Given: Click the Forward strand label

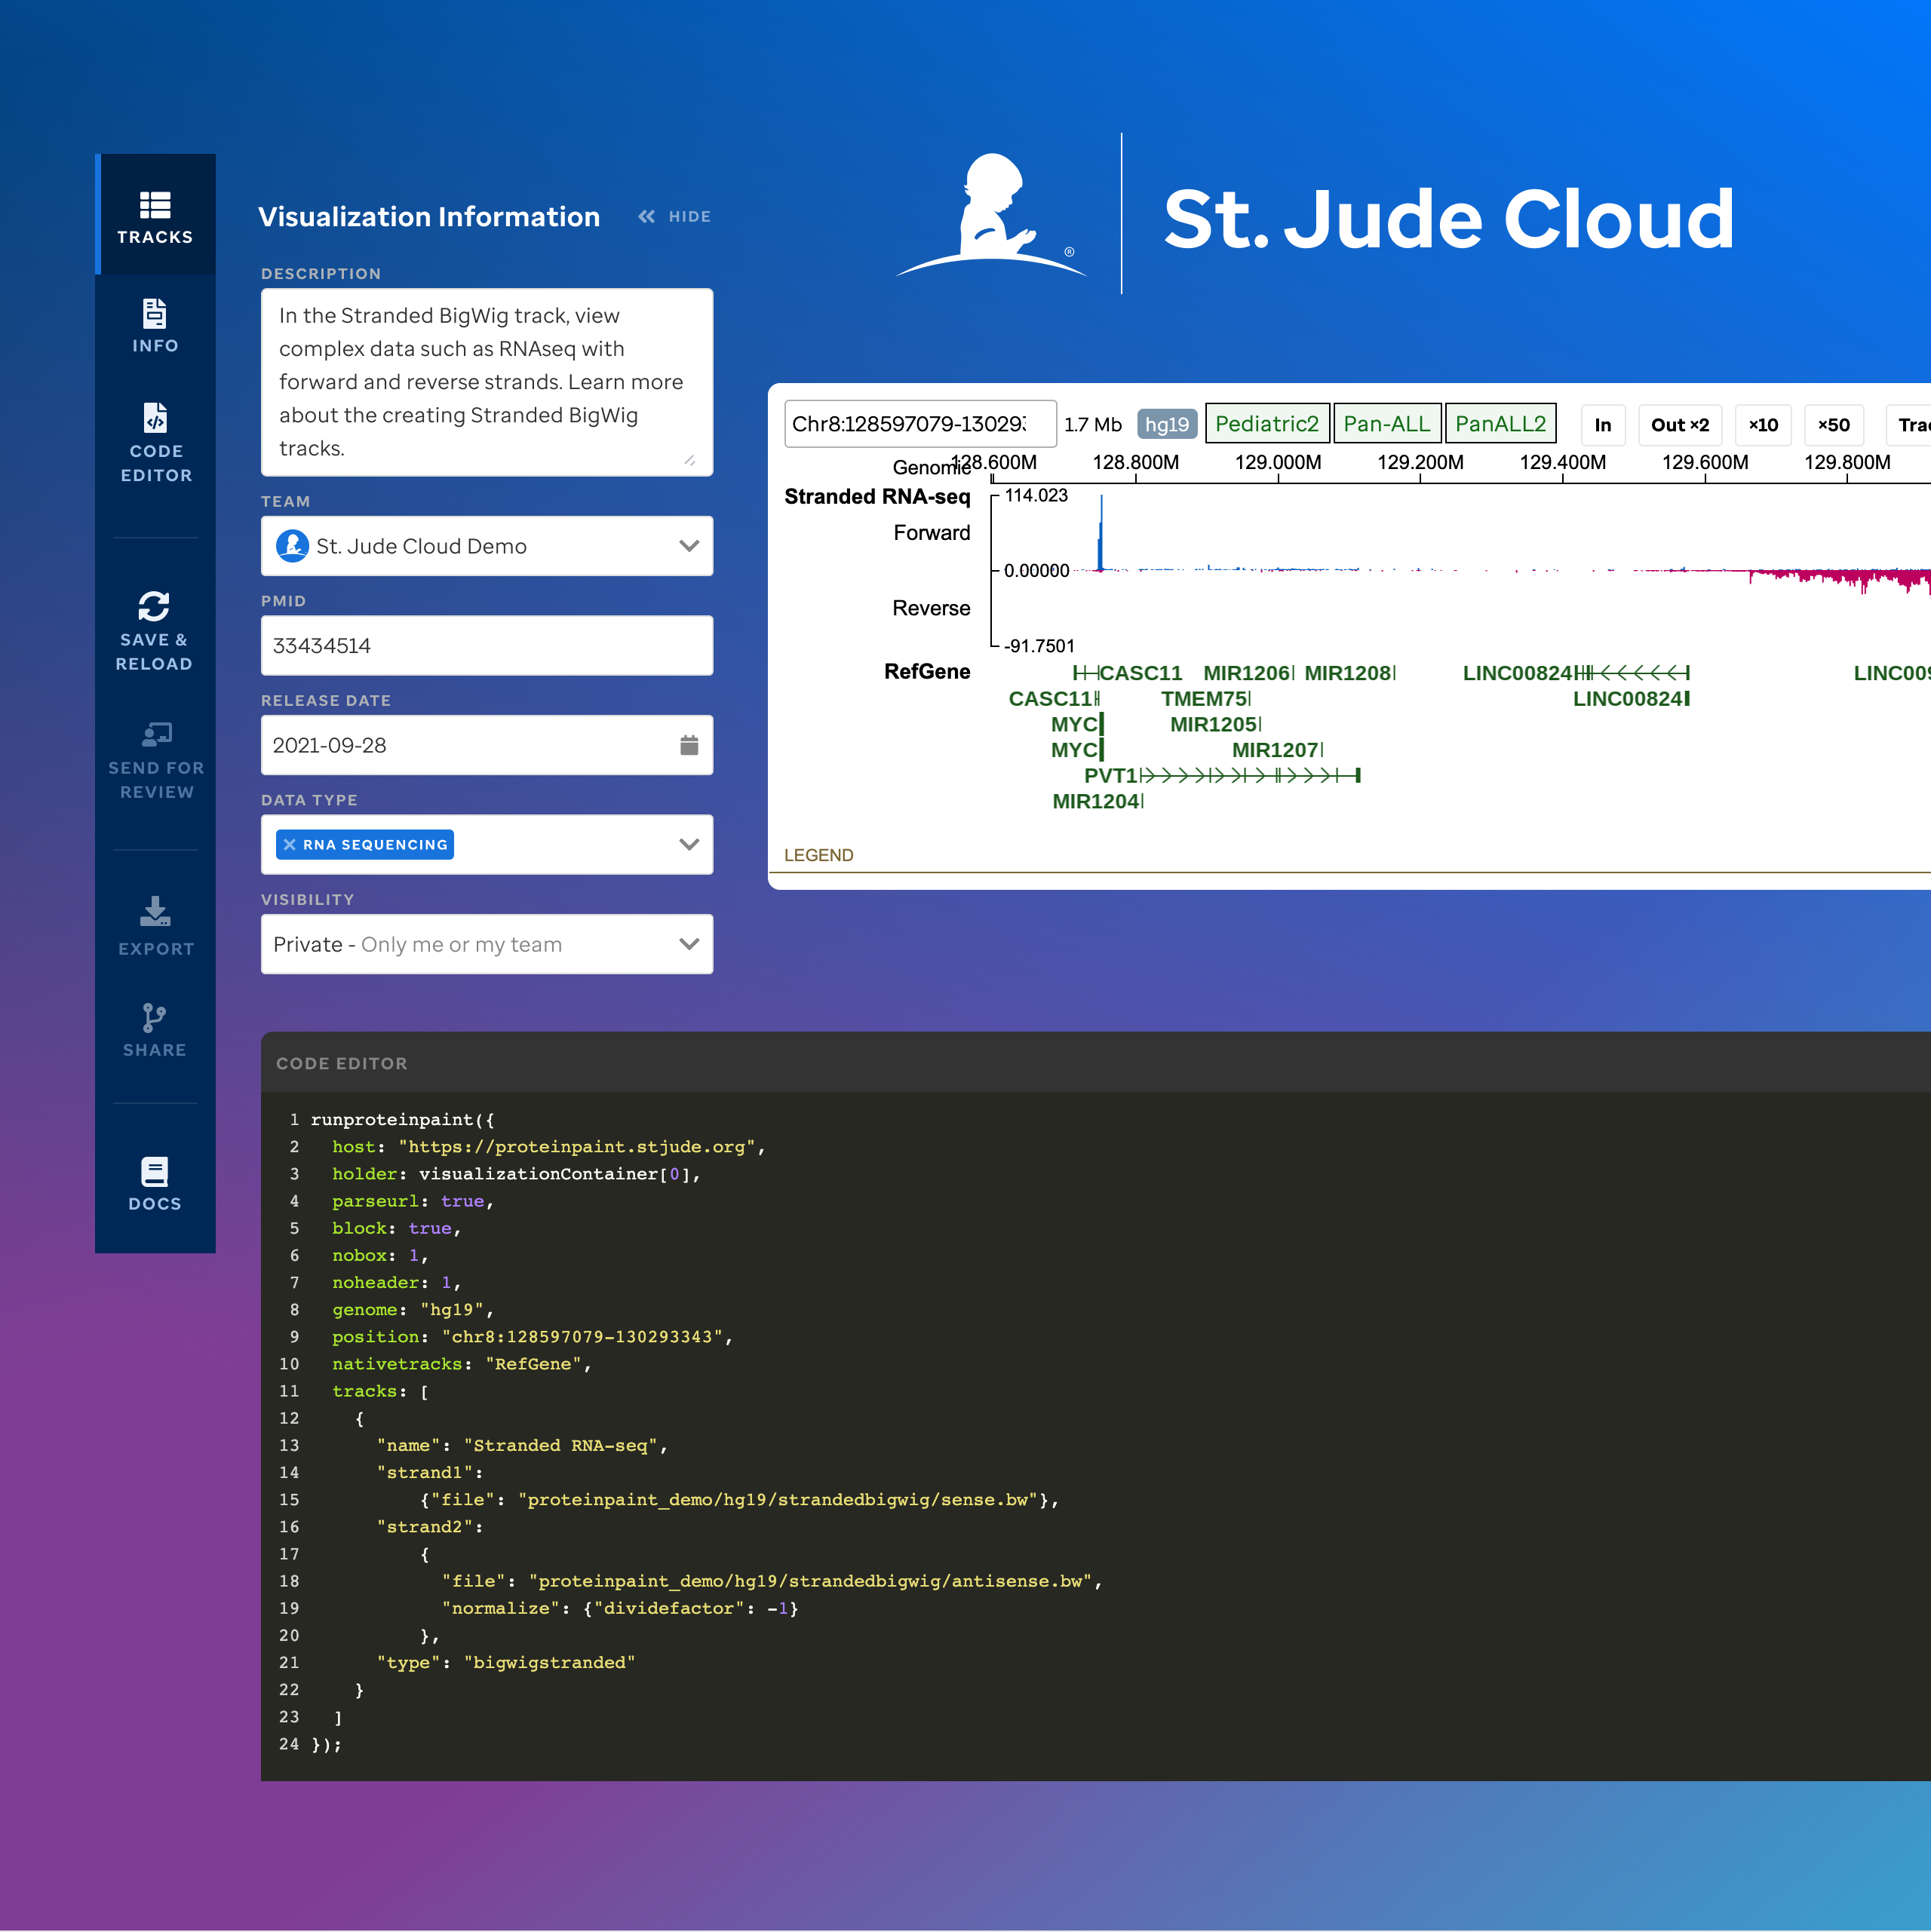Looking at the screenshot, I should [932, 533].
